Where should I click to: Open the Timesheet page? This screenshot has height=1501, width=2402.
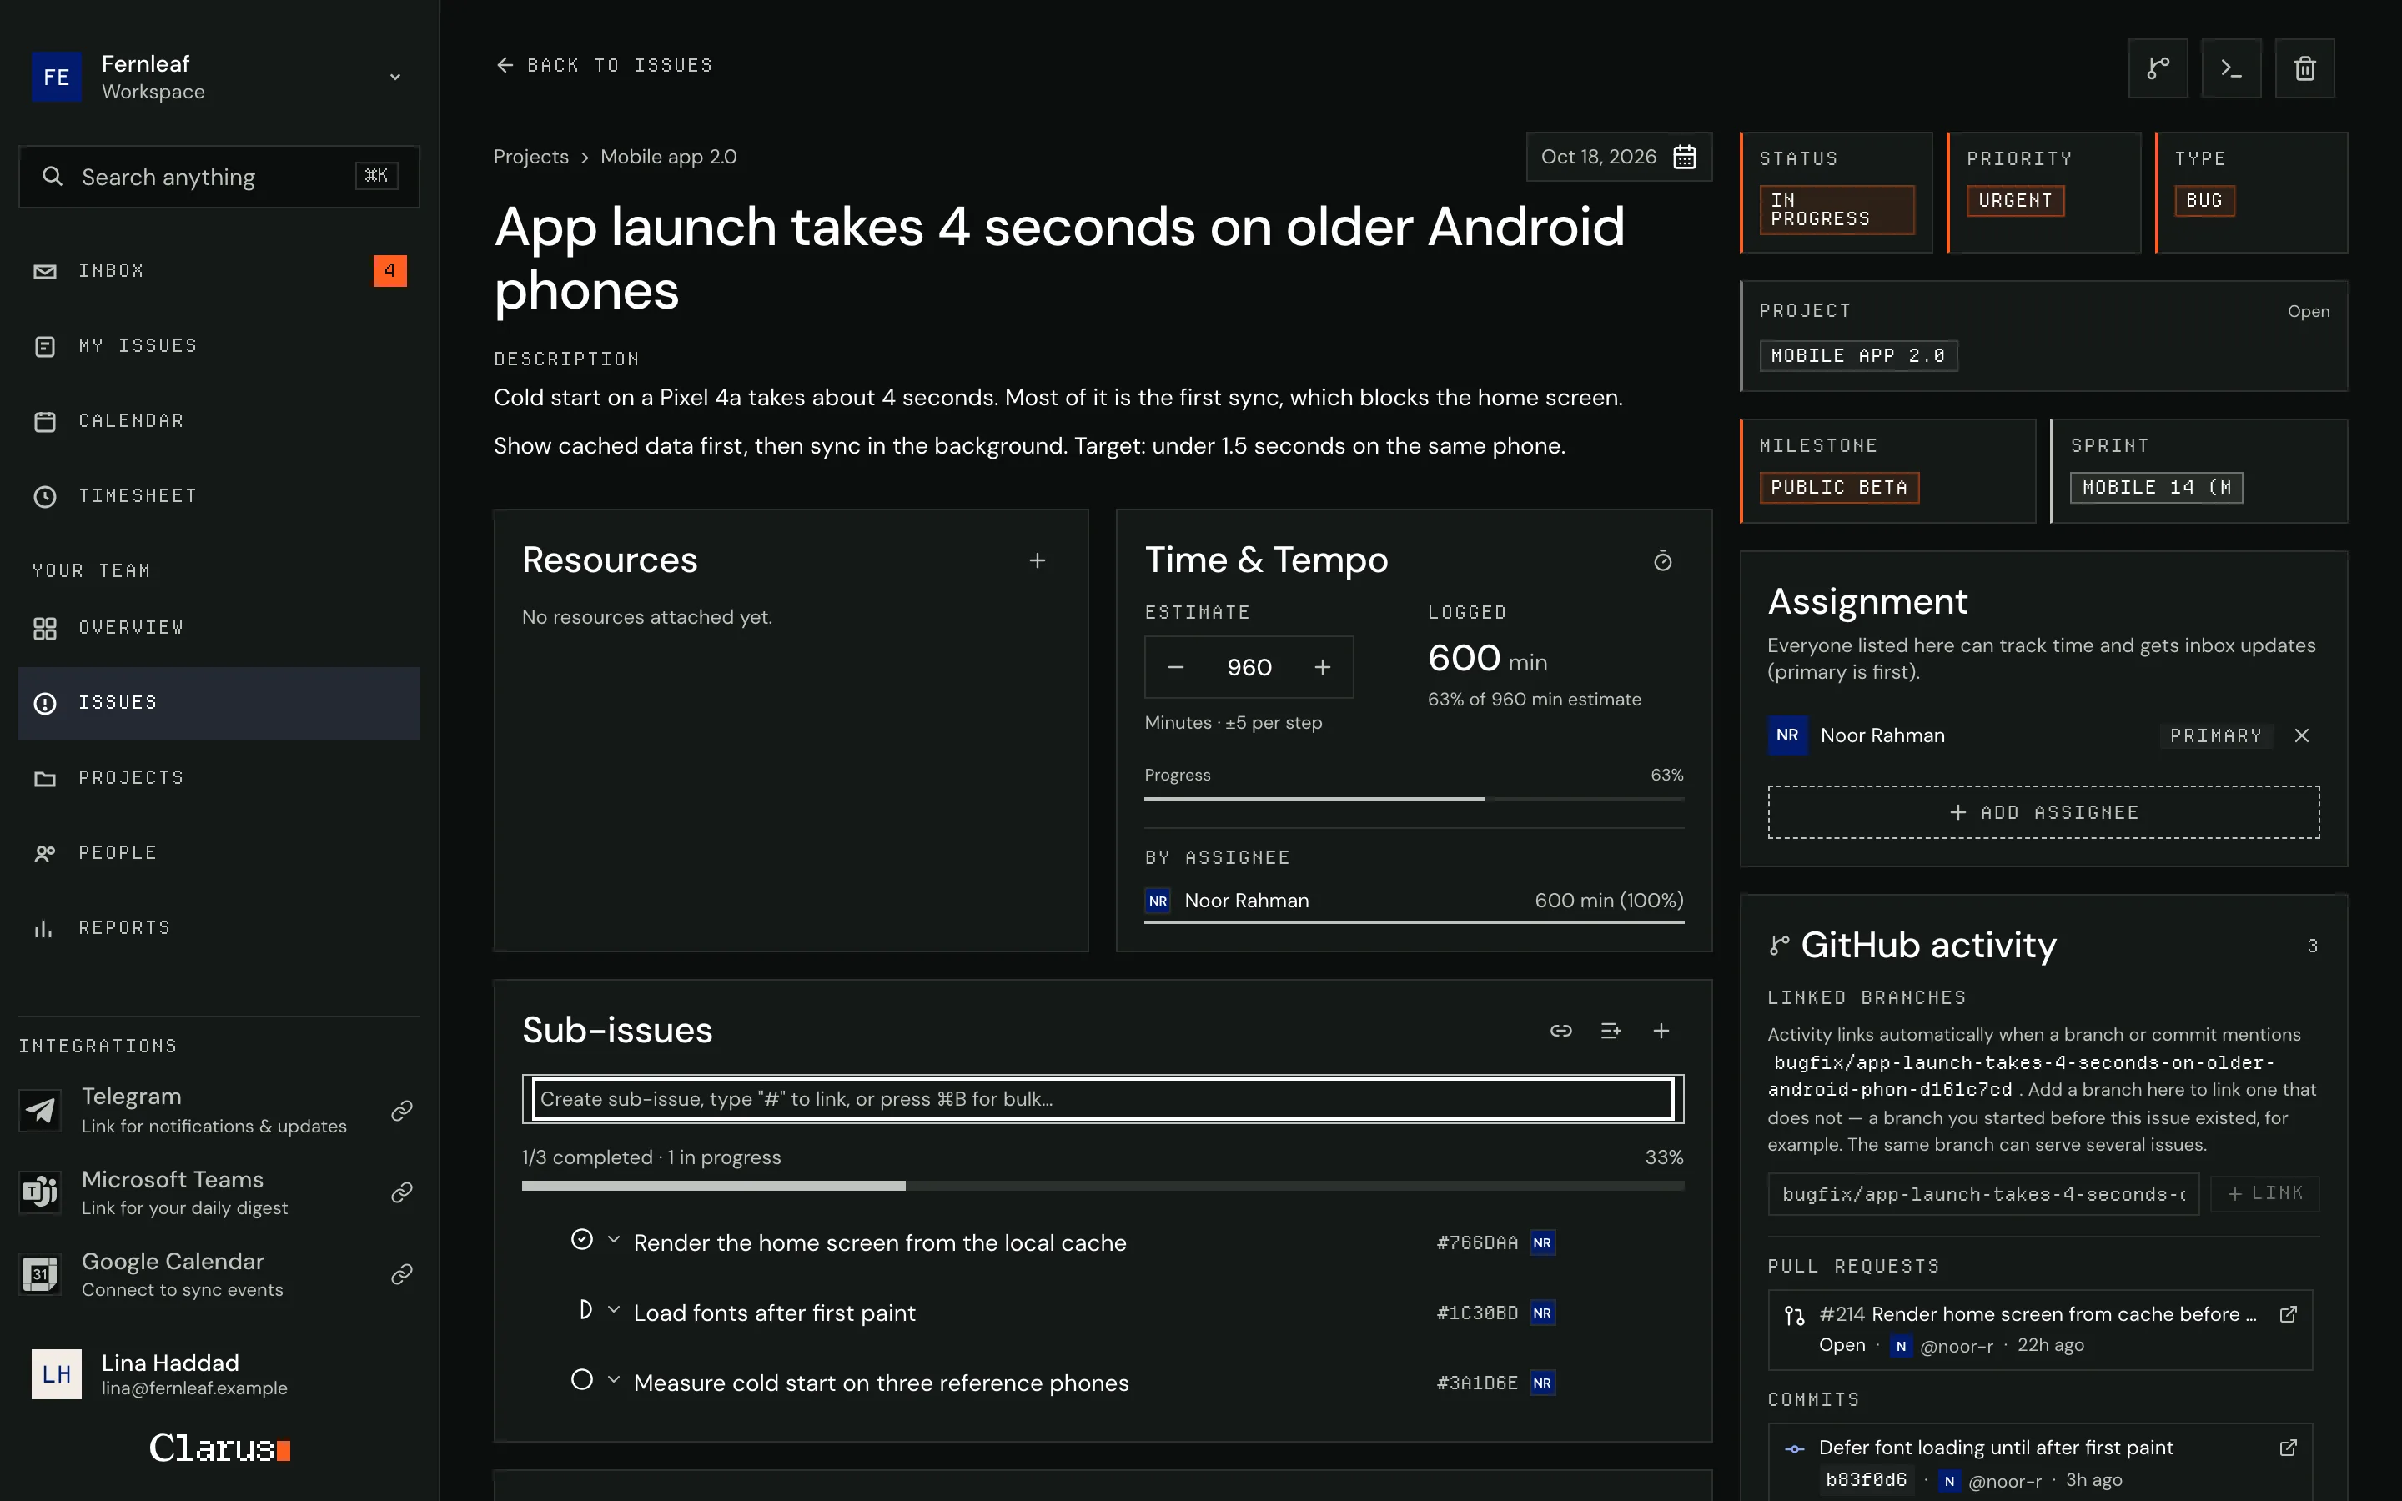219,495
